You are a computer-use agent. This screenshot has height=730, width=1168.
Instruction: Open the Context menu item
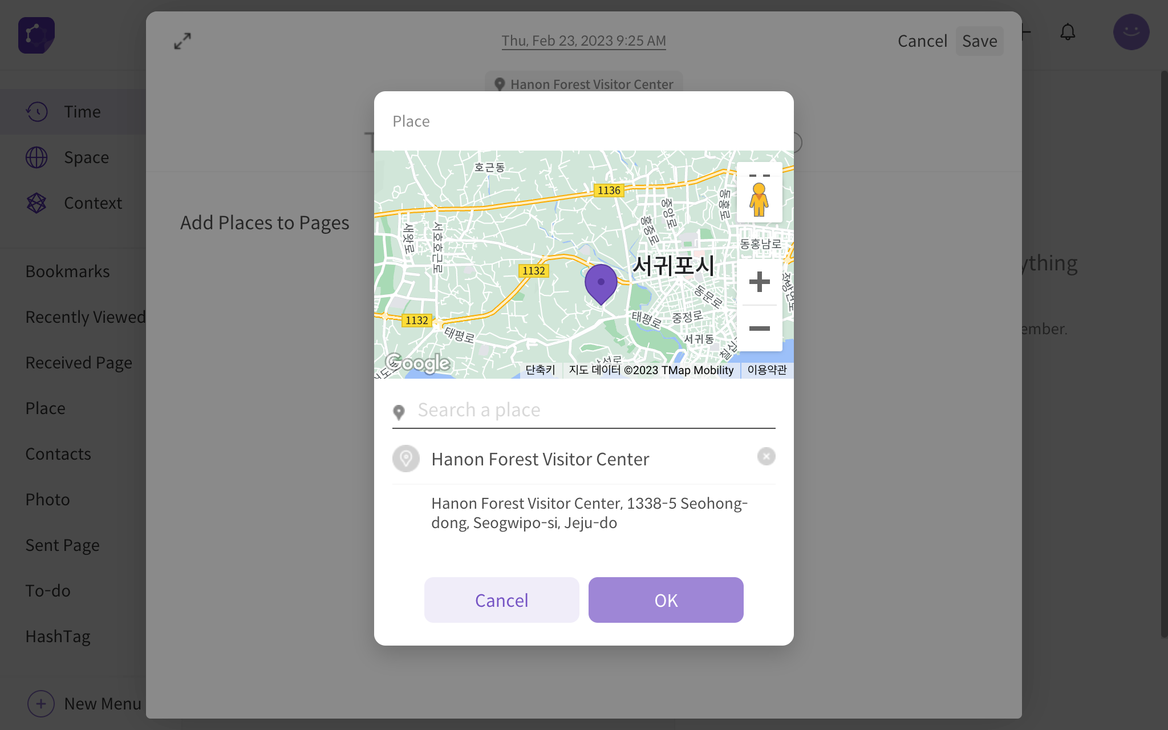coord(92,203)
